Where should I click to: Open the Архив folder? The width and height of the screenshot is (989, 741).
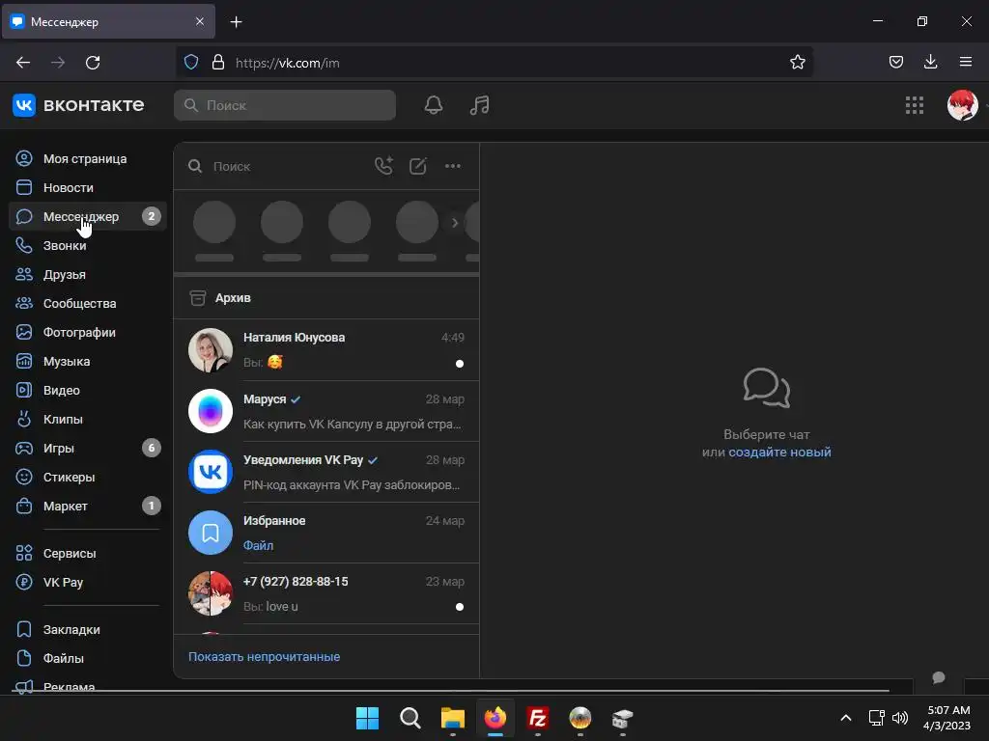click(x=326, y=297)
